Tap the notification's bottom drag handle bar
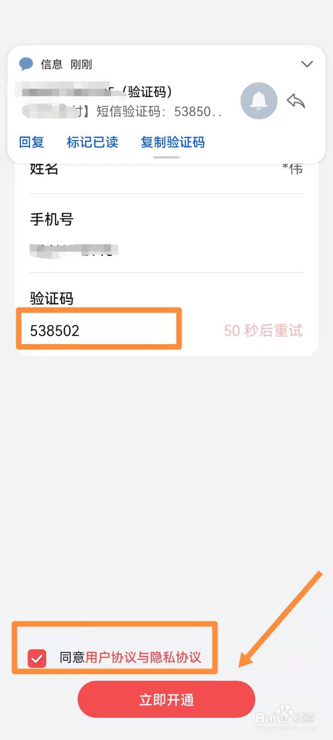This screenshot has height=740, width=333. point(166,157)
